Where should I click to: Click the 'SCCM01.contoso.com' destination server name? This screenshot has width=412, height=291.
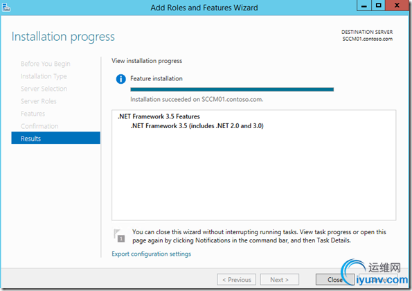click(367, 39)
